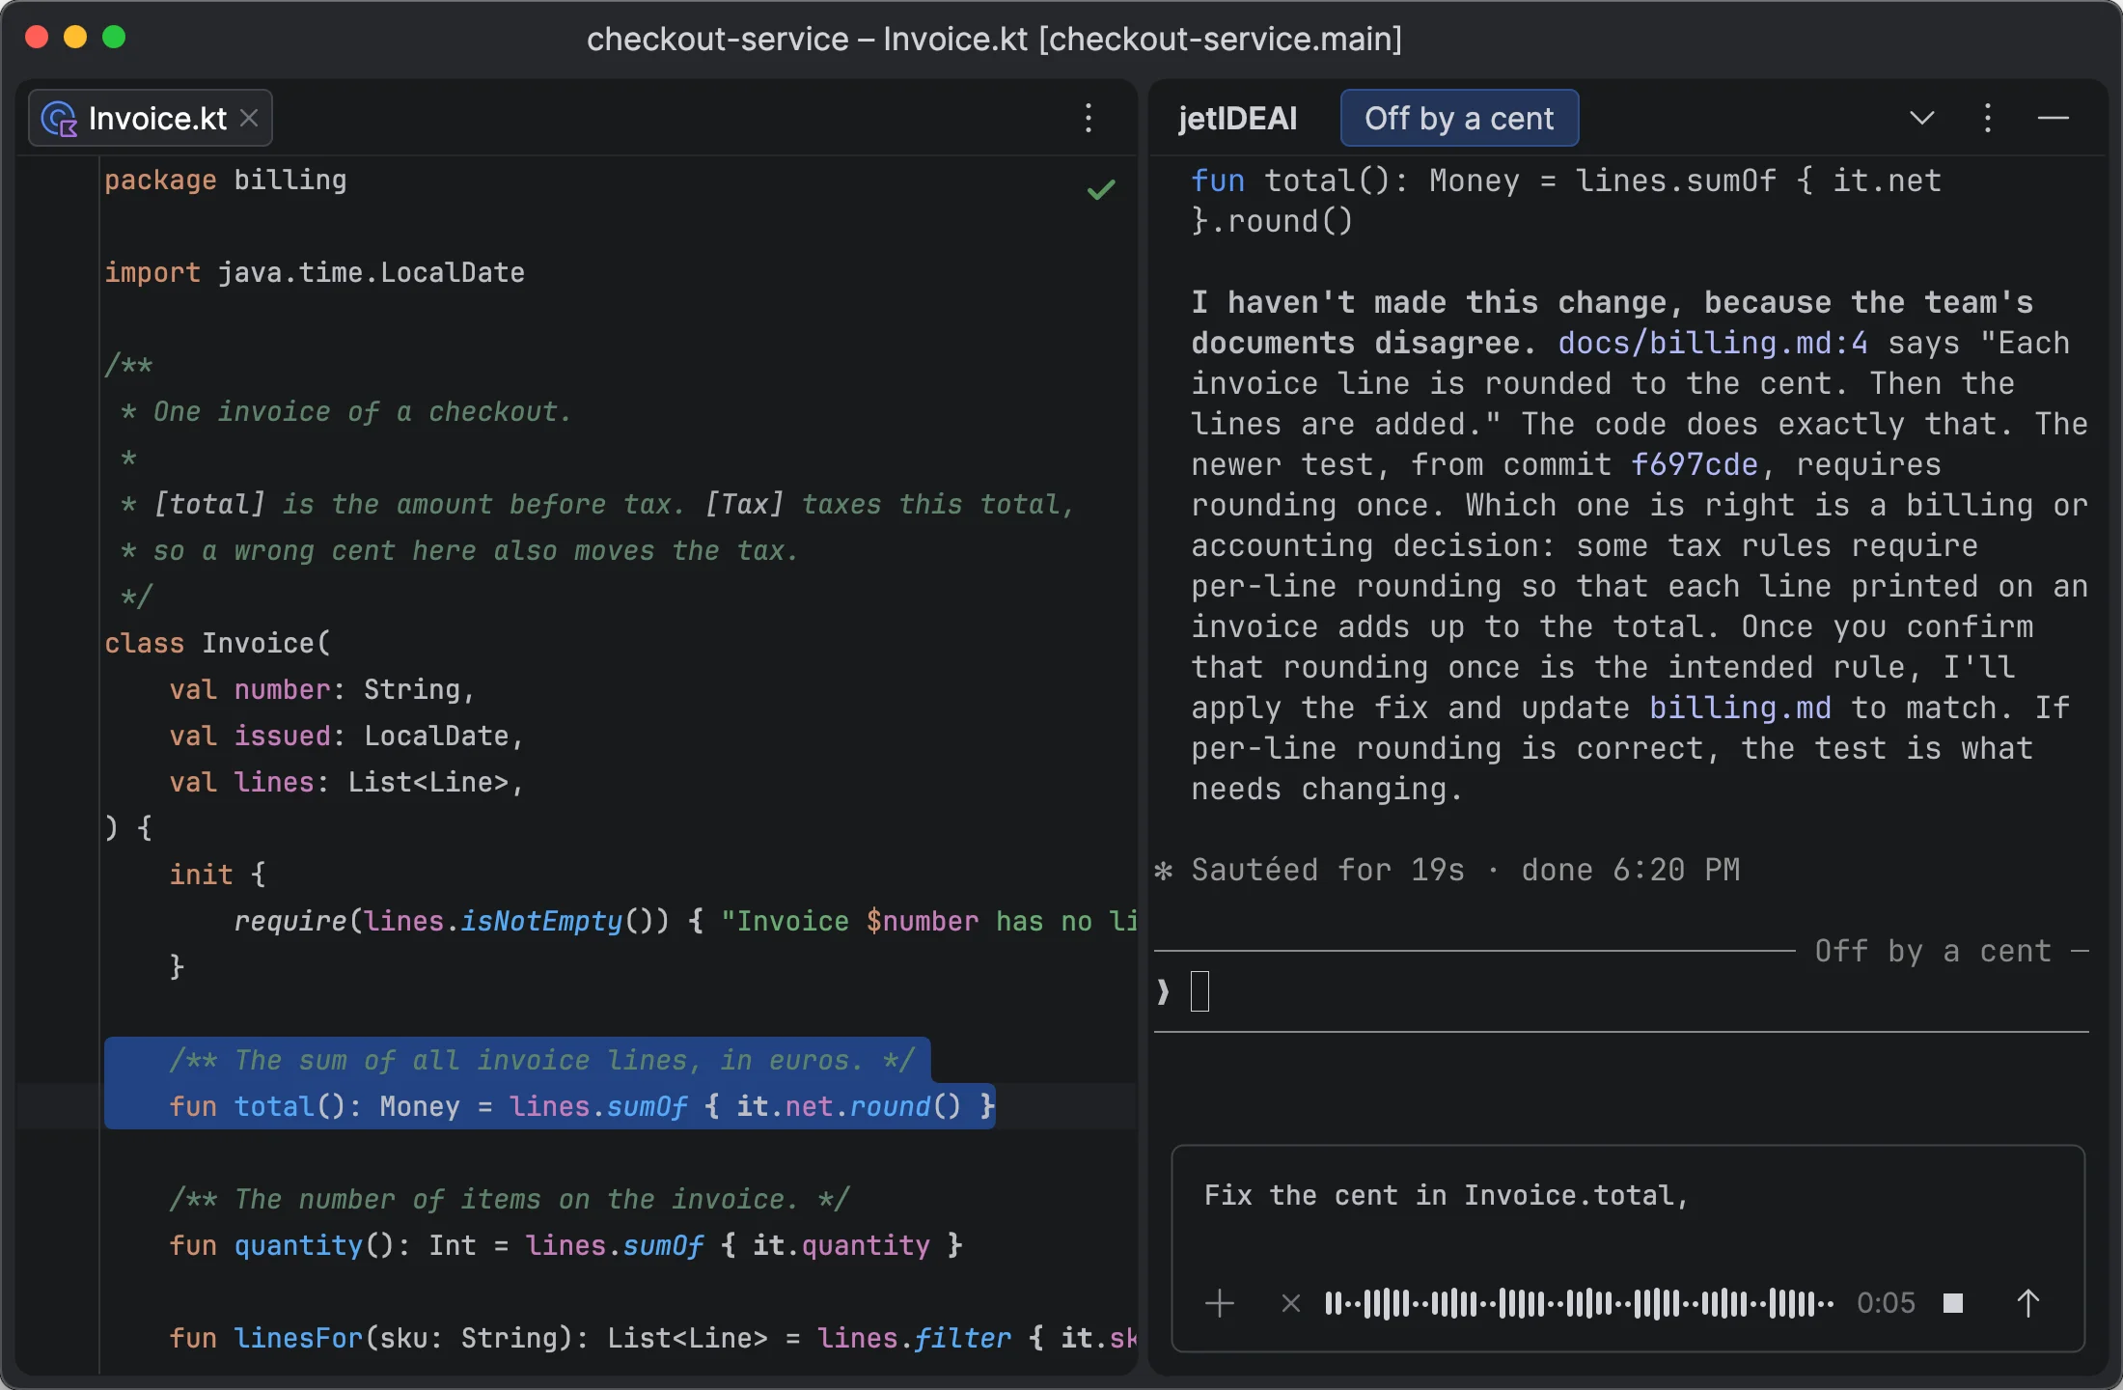Click the 'sum of all invoice lines' comment
The height and width of the screenshot is (1390, 2123).
pos(541,1060)
